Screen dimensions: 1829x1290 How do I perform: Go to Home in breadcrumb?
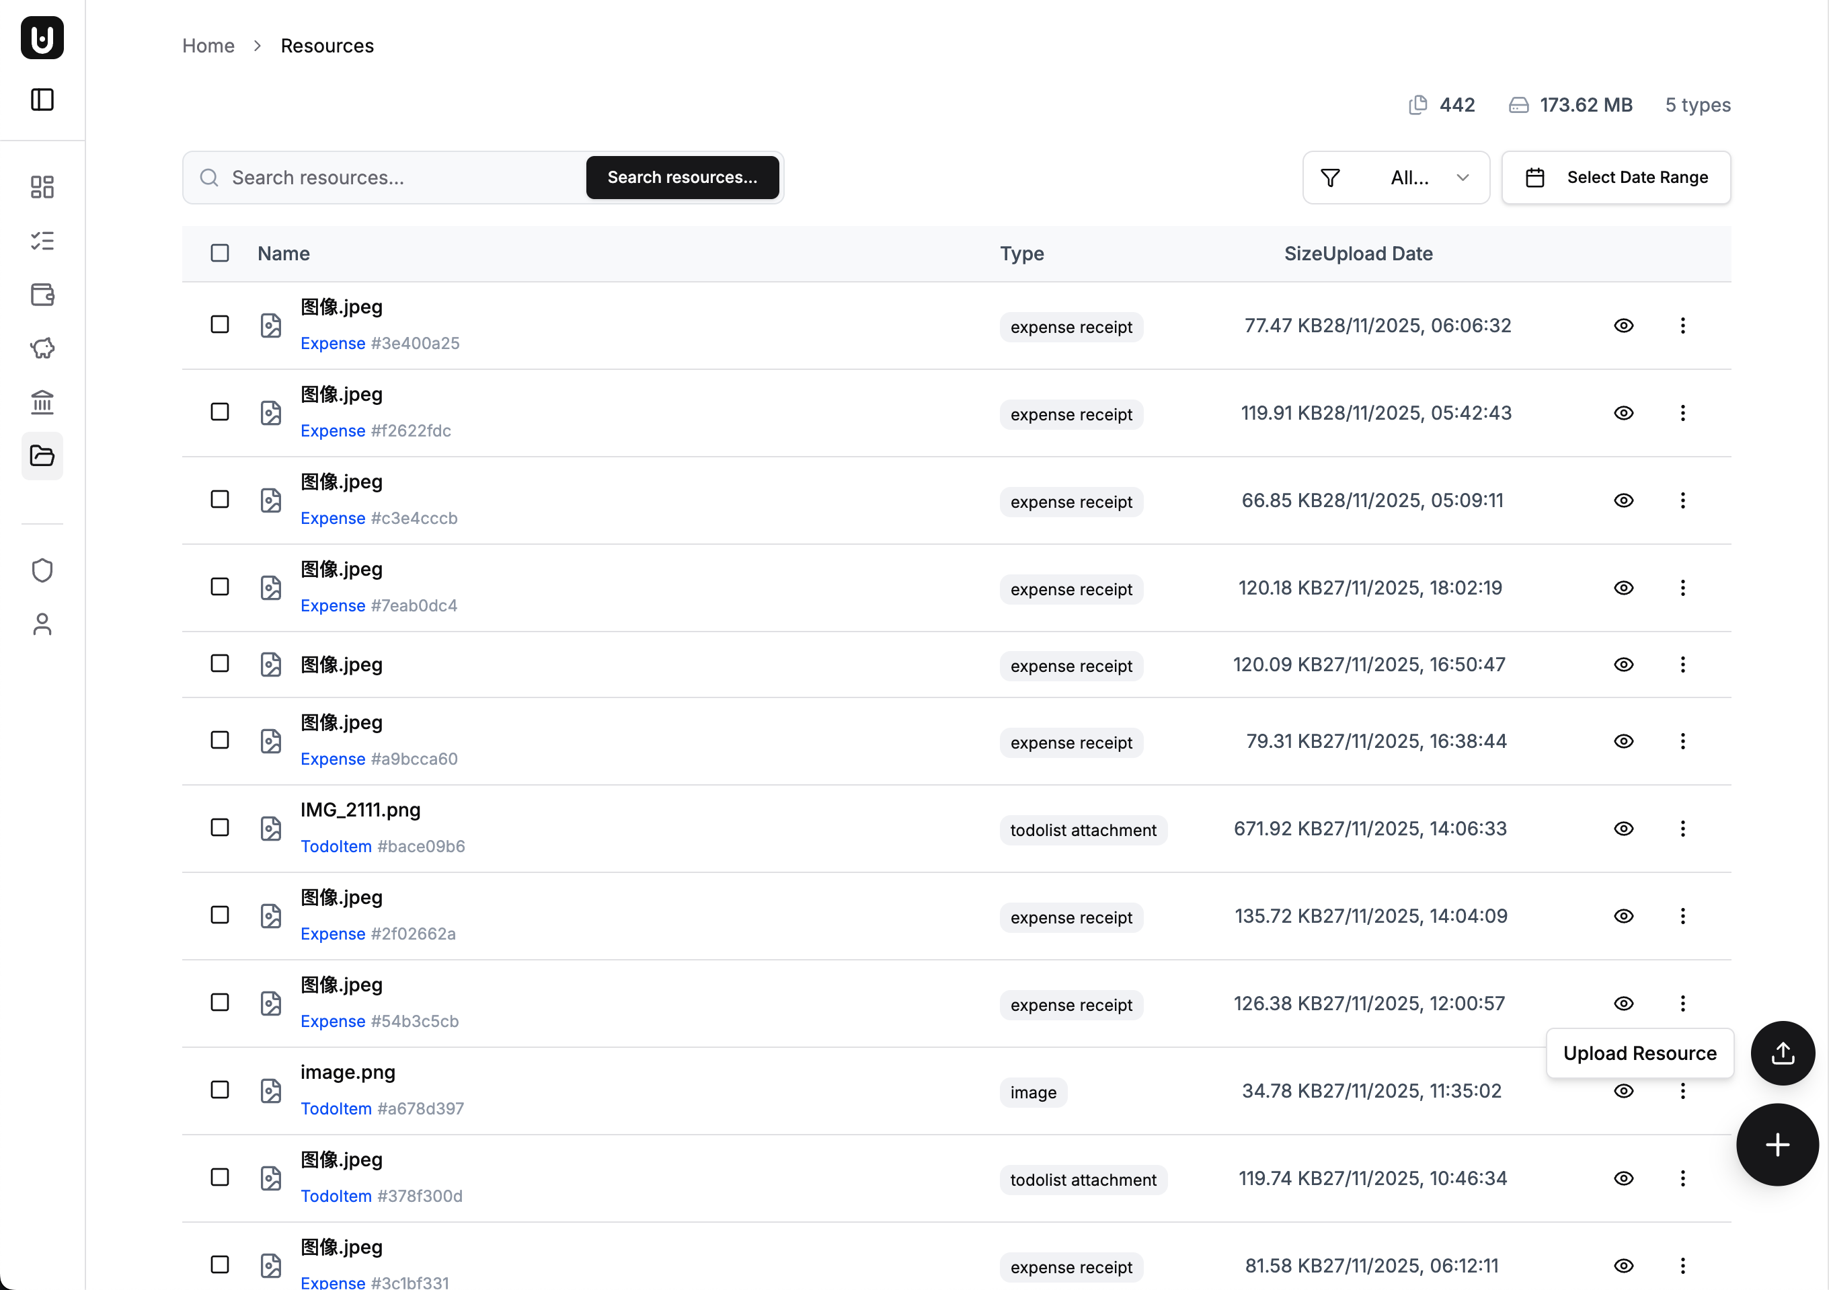208,46
